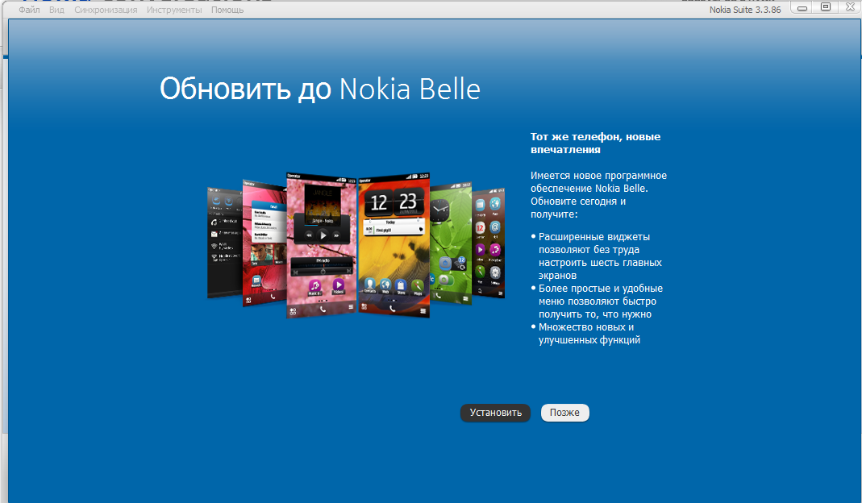Close the Nokia Suite window
This screenshot has height=503, width=862.
pyautogui.click(x=849, y=7)
